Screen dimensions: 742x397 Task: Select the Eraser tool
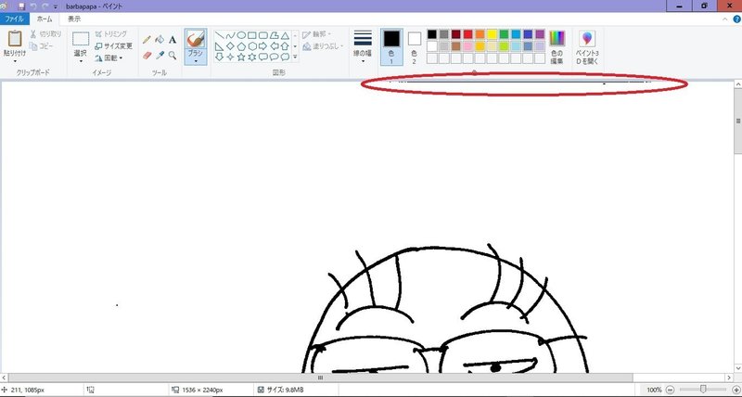pos(147,56)
